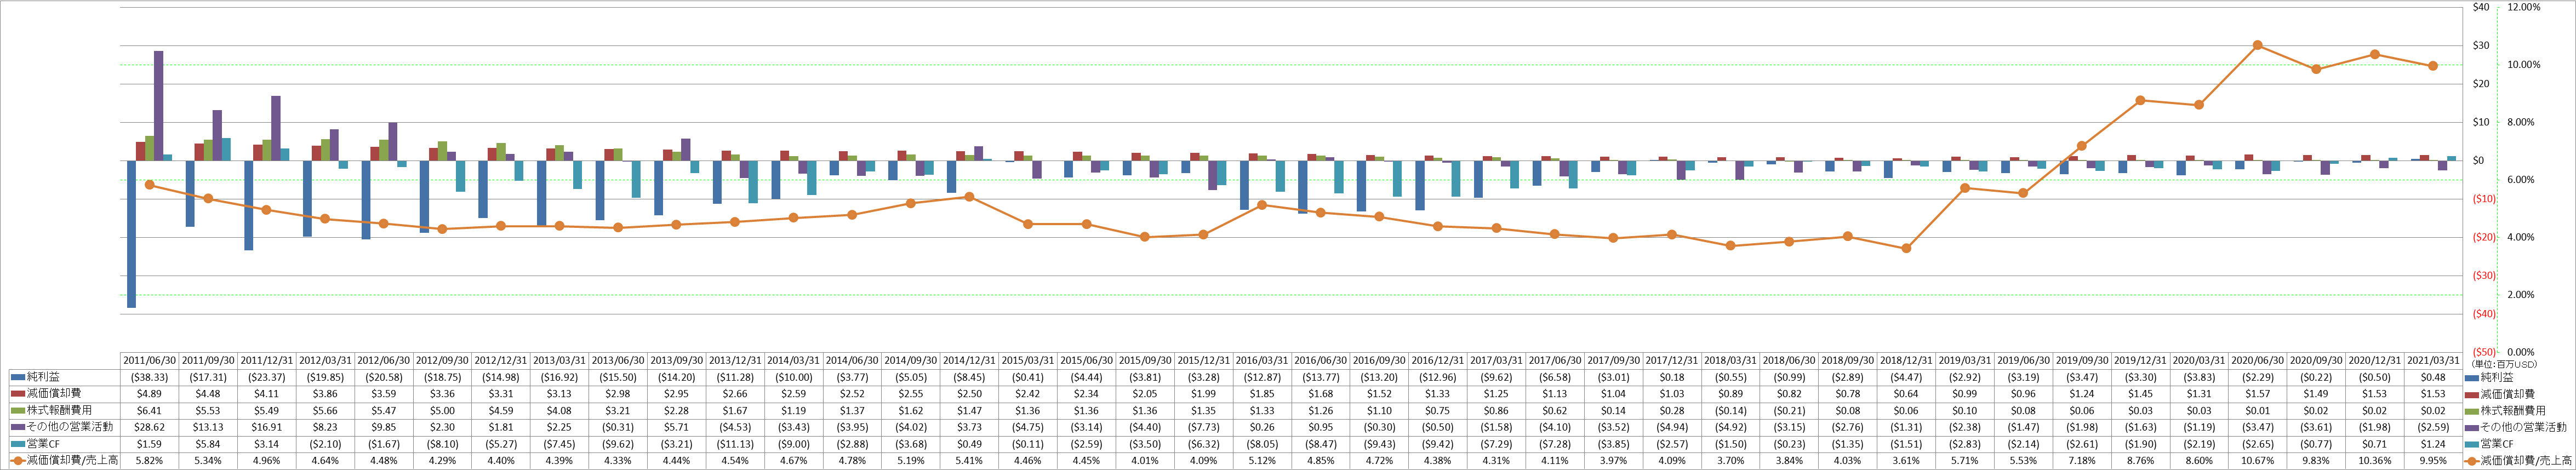The width and height of the screenshot is (2576, 470).
Task: Click the $0.71 operating CF cell under 2020/12/31
Action: [x=2375, y=444]
